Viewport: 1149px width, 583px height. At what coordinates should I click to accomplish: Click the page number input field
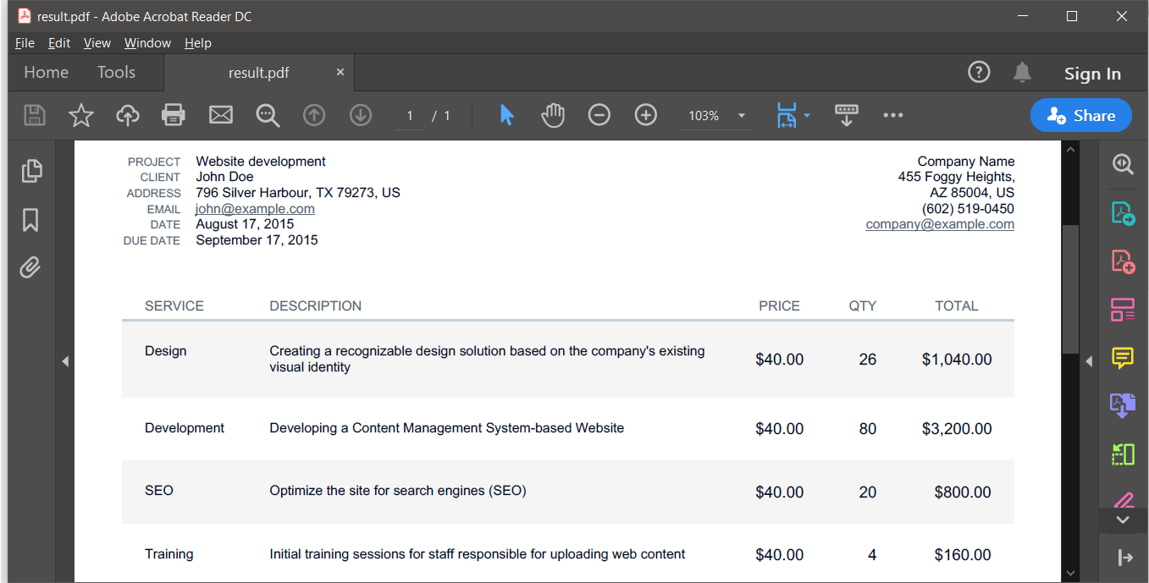pos(409,115)
